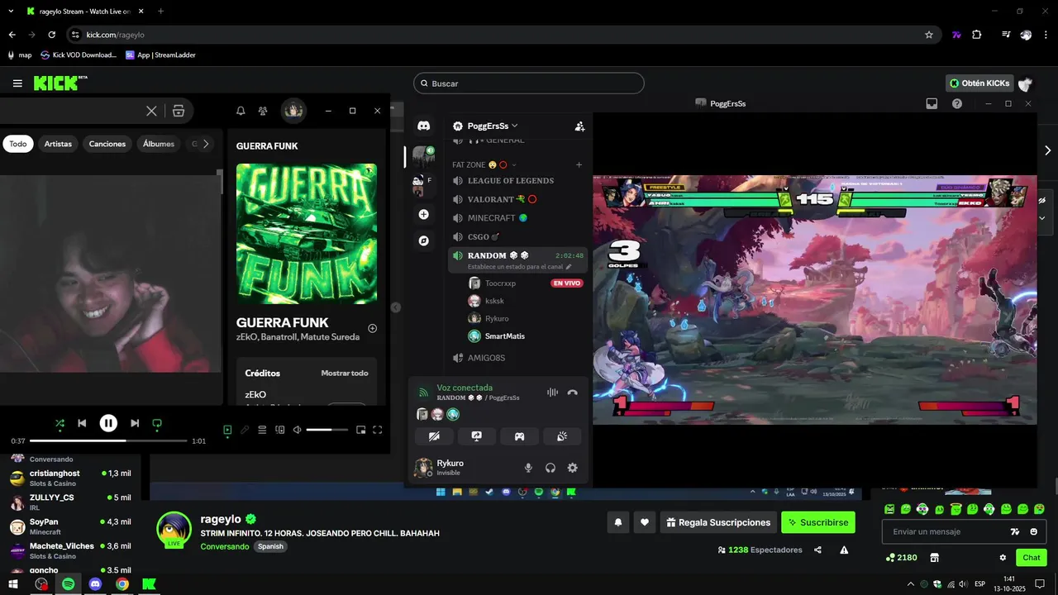Toggle Discord headphones deafen
The image size is (1058, 595).
click(x=550, y=468)
